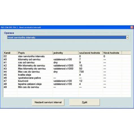Click channel number 41
The width and height of the screenshot is (134, 134).
[5, 62]
